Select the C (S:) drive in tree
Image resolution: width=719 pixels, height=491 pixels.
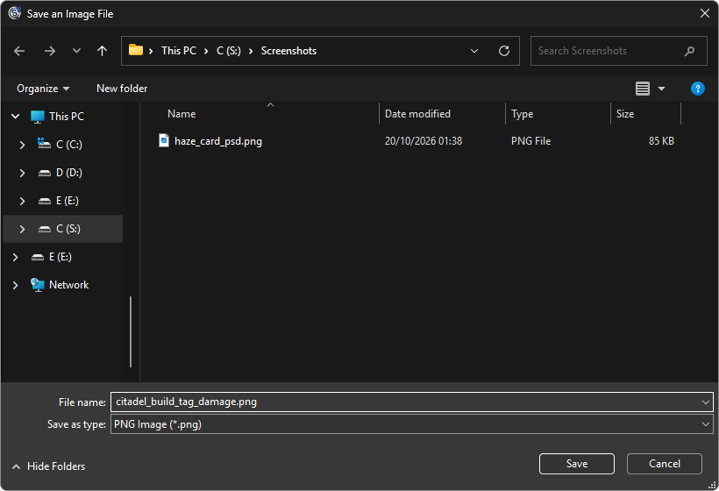(68, 229)
